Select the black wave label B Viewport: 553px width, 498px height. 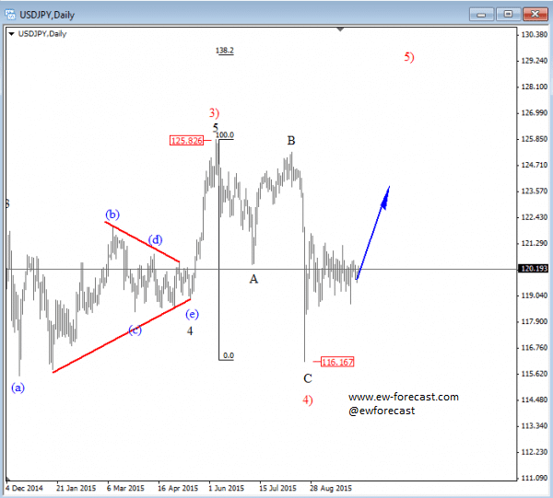click(x=291, y=141)
